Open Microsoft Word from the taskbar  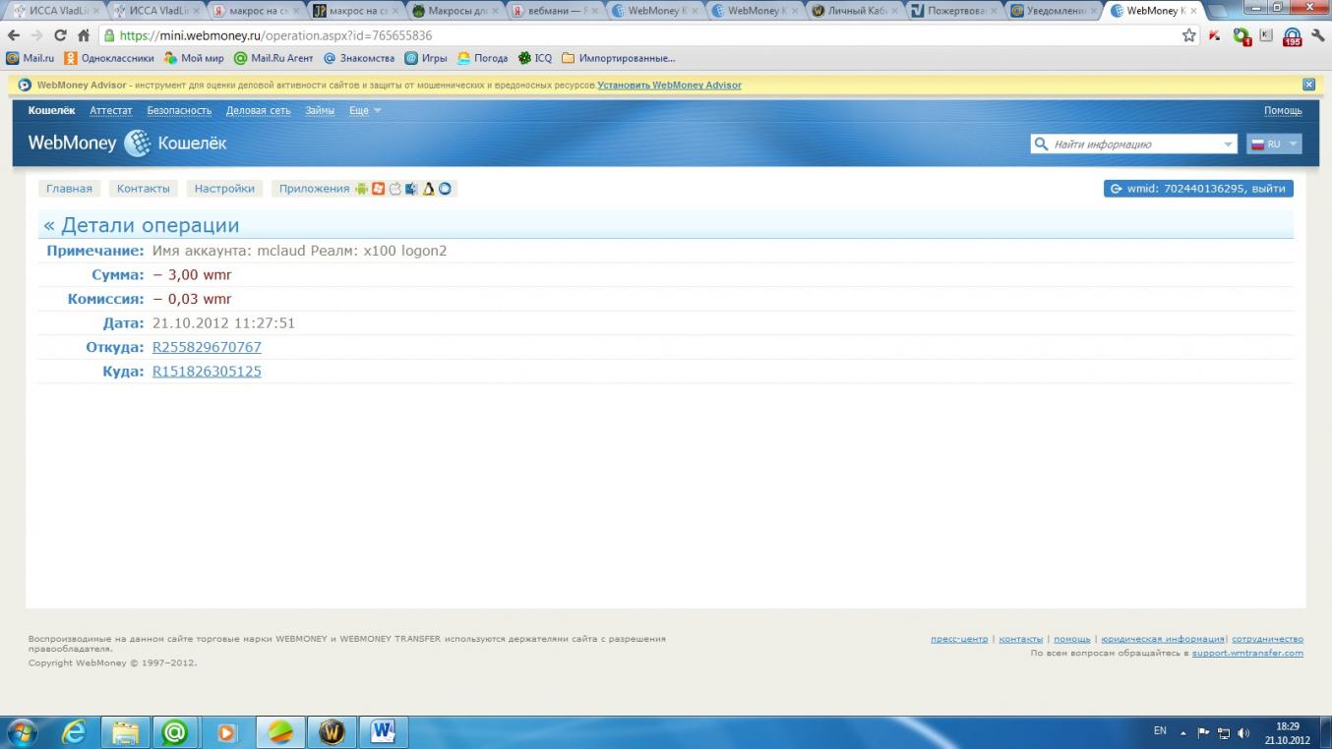(383, 732)
